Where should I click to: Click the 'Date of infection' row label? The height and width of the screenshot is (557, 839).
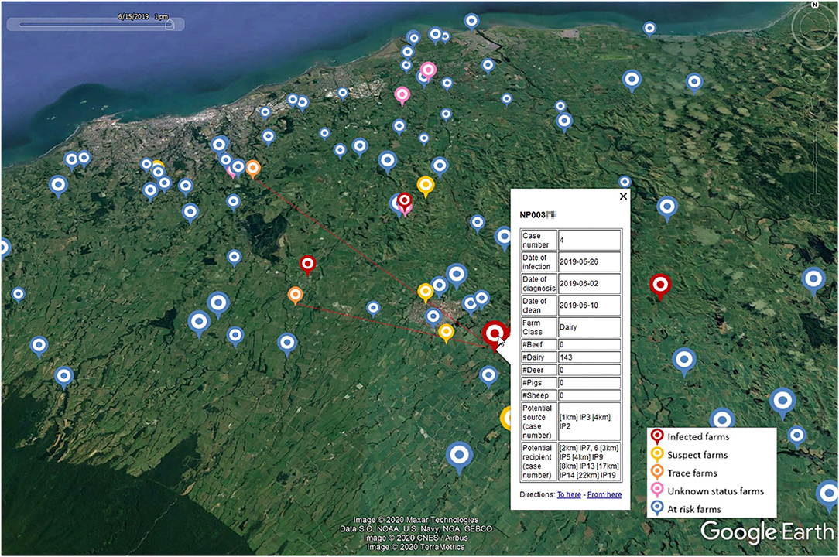539,261
